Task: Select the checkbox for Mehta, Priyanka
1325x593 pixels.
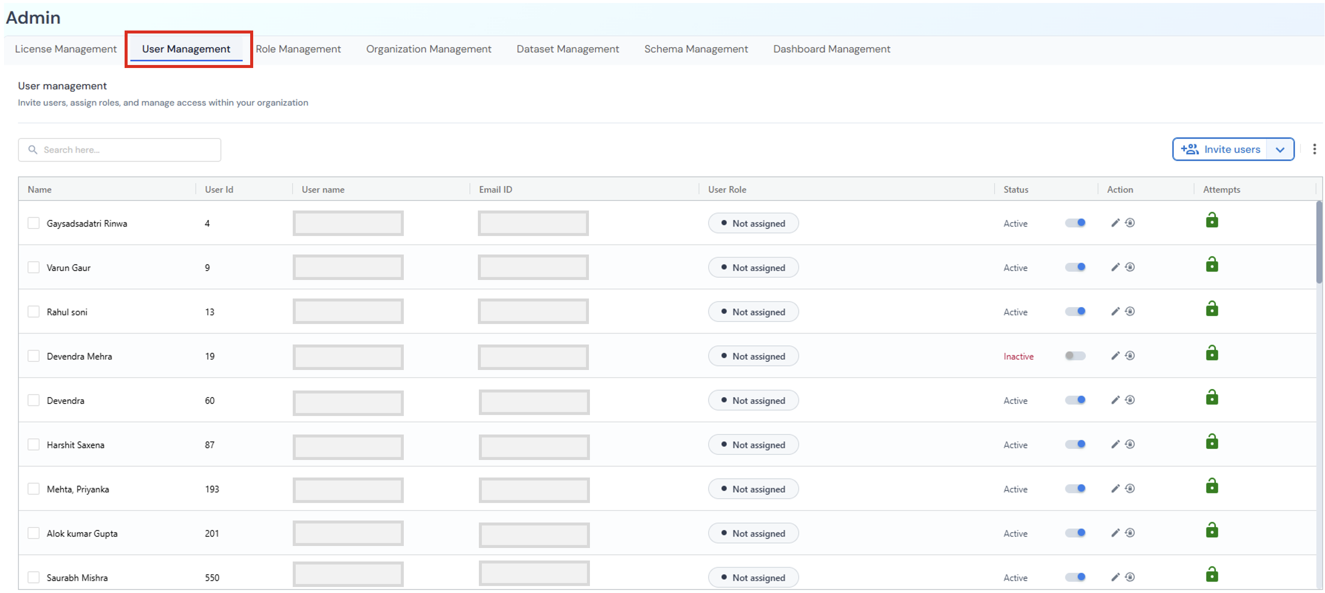Action: [x=34, y=488]
